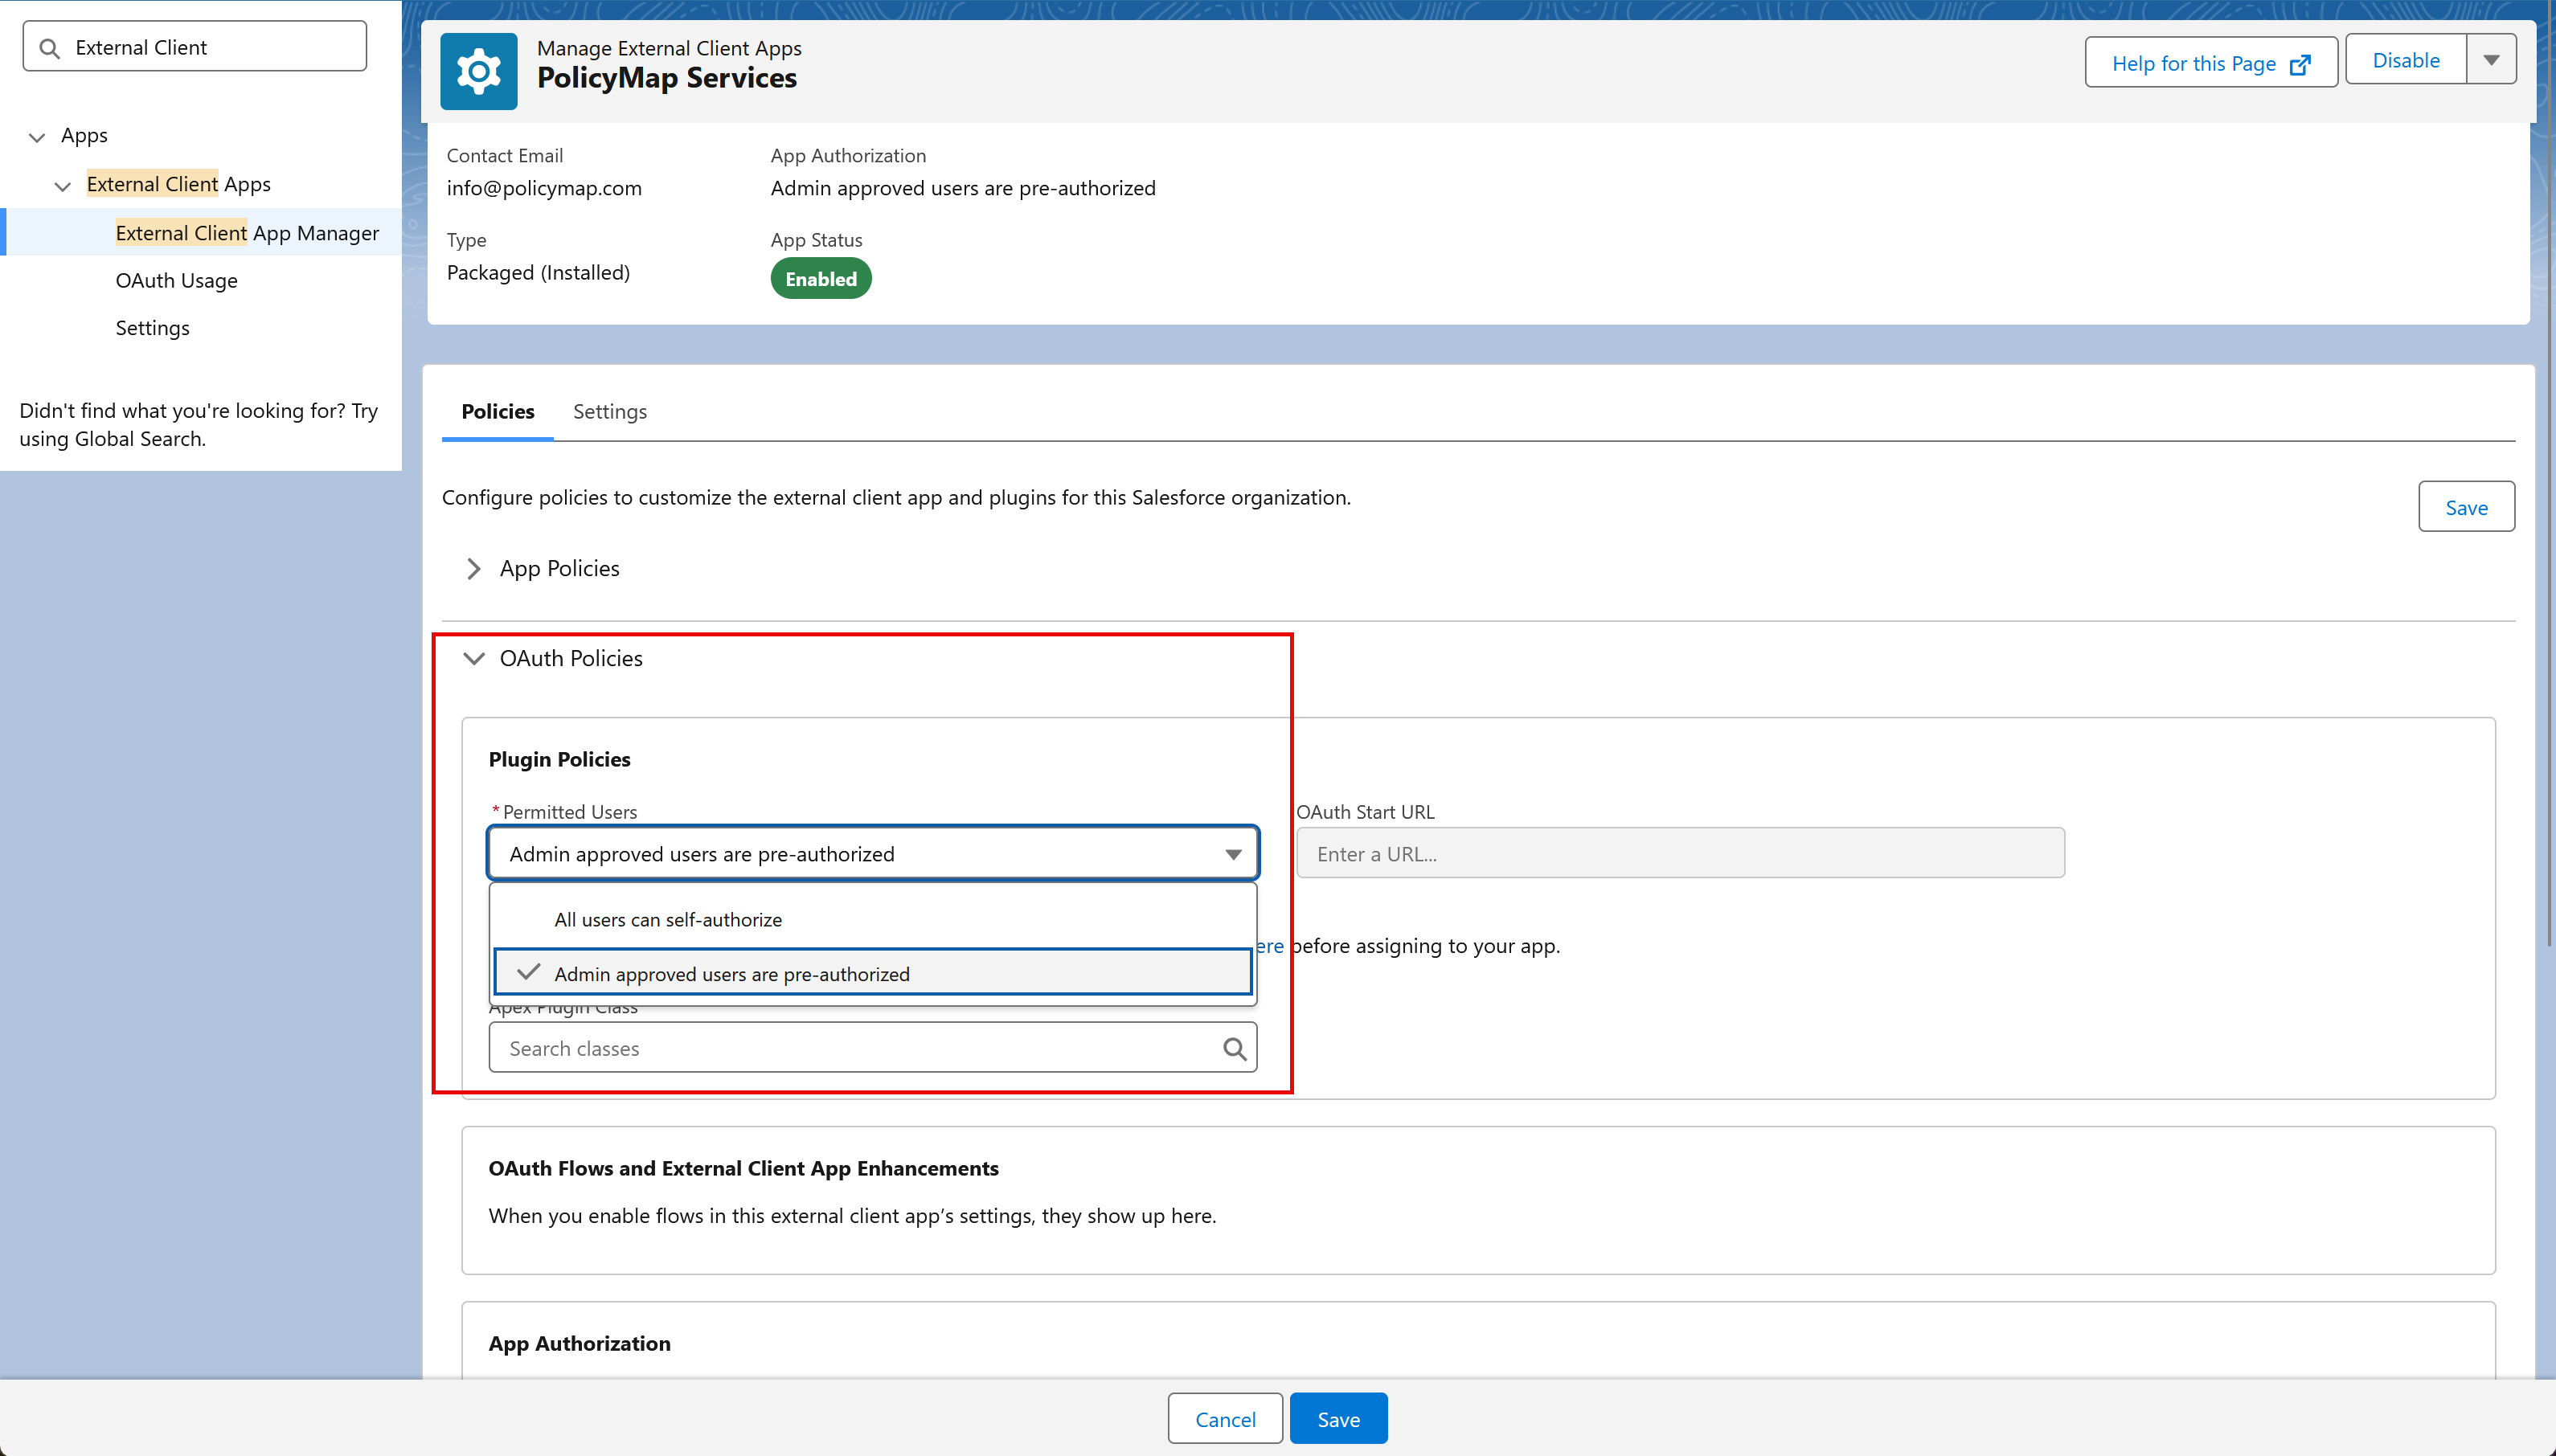The height and width of the screenshot is (1456, 2556).
Task: Select the Policies tab
Action: pyautogui.click(x=497, y=412)
